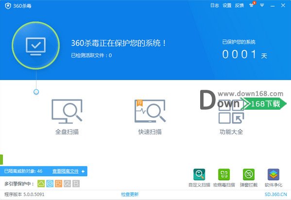Open software cleanup (软件净化) tool
The image size is (291, 200).
pyautogui.click(x=274, y=178)
